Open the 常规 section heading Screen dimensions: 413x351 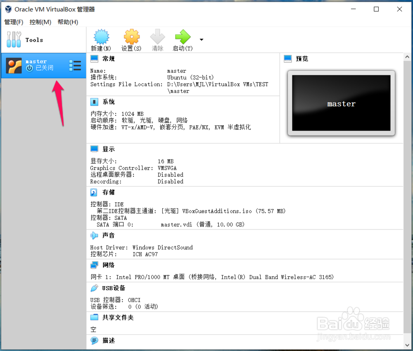[109, 59]
